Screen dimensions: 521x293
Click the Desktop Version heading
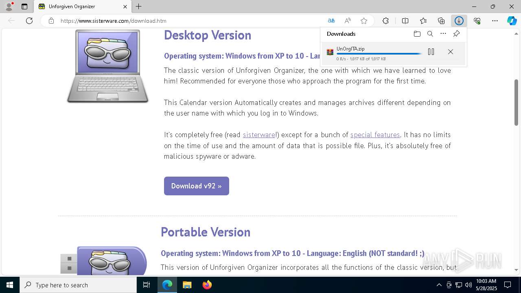tap(208, 35)
